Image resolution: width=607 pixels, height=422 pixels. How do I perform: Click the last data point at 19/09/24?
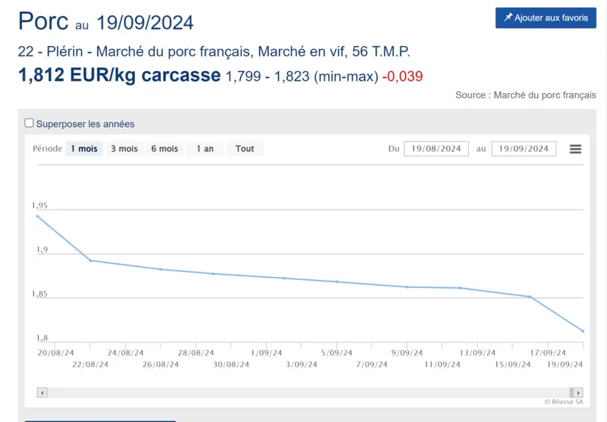click(583, 331)
